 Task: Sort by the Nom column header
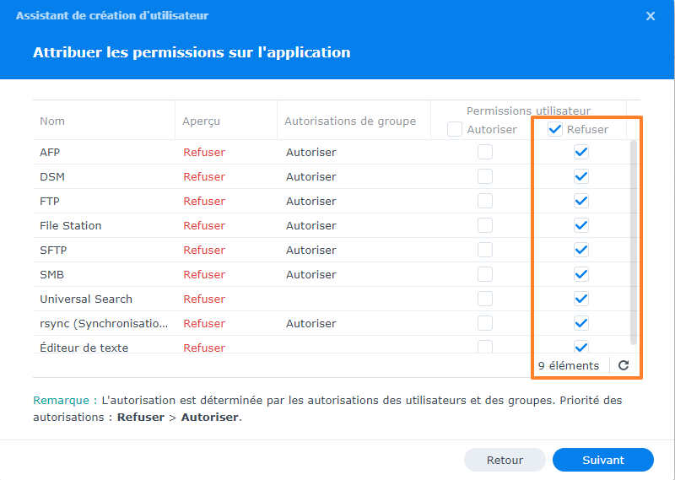(52, 121)
